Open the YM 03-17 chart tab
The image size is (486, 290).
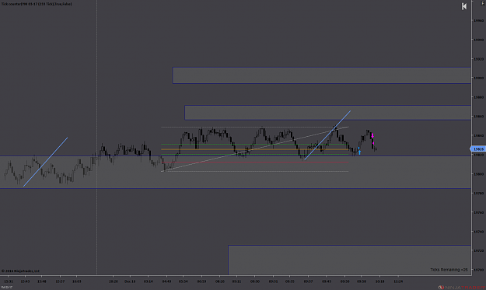[6, 287]
